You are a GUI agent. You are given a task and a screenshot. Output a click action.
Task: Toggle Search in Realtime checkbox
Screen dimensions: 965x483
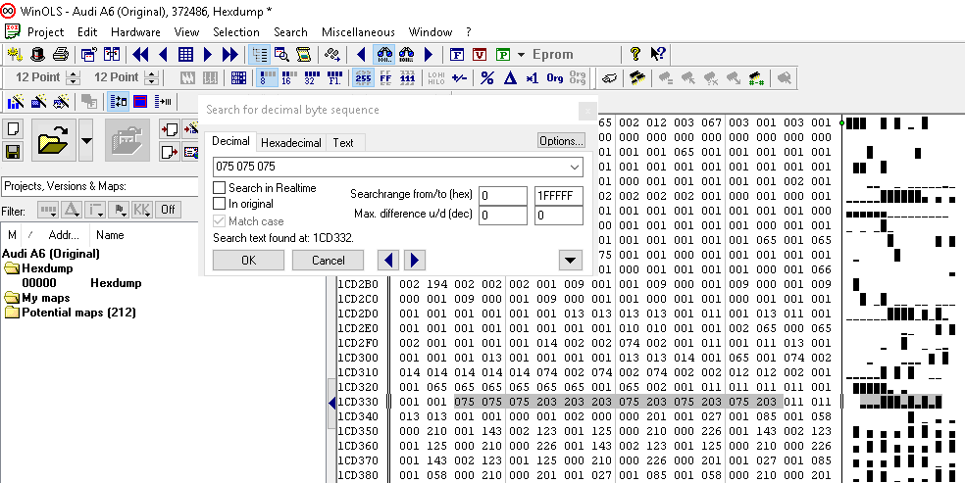pyautogui.click(x=219, y=187)
